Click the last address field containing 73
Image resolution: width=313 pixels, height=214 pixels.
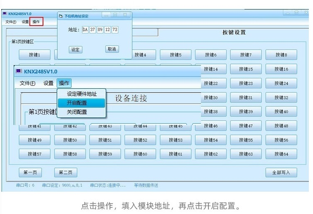tap(115, 30)
